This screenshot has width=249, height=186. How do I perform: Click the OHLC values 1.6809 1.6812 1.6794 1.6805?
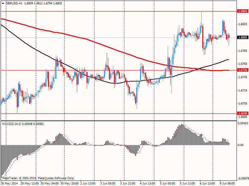coord(43,3)
